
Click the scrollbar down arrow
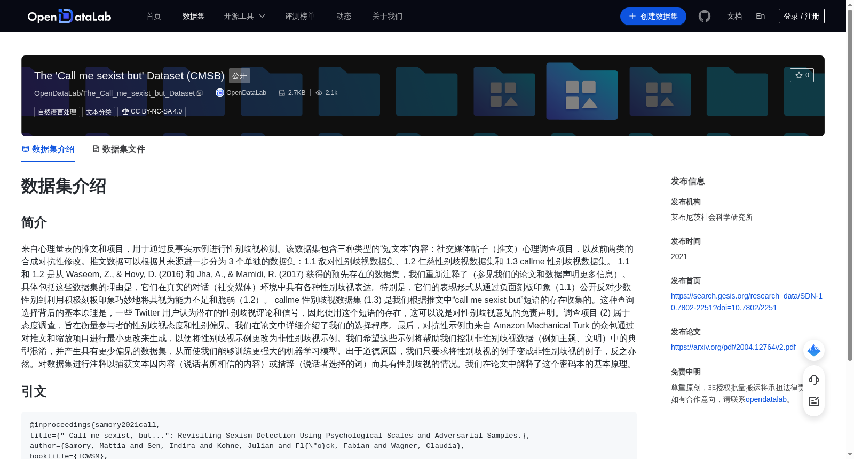click(850, 454)
